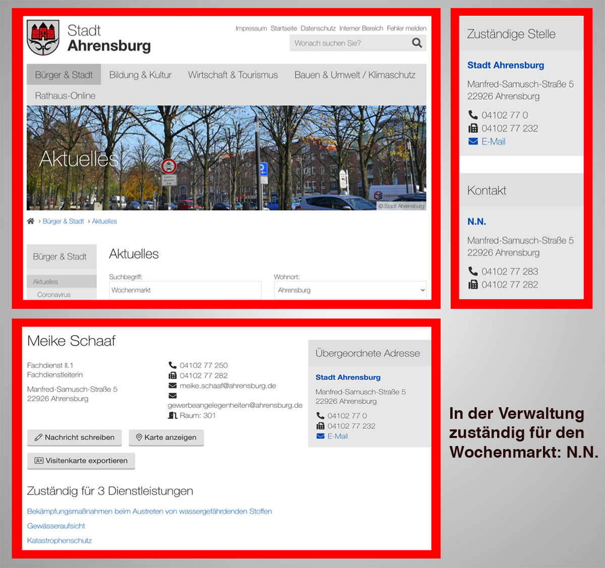This screenshot has width=605, height=568.
Task: Click the Visitenkarte exportieren button
Action: click(81, 461)
